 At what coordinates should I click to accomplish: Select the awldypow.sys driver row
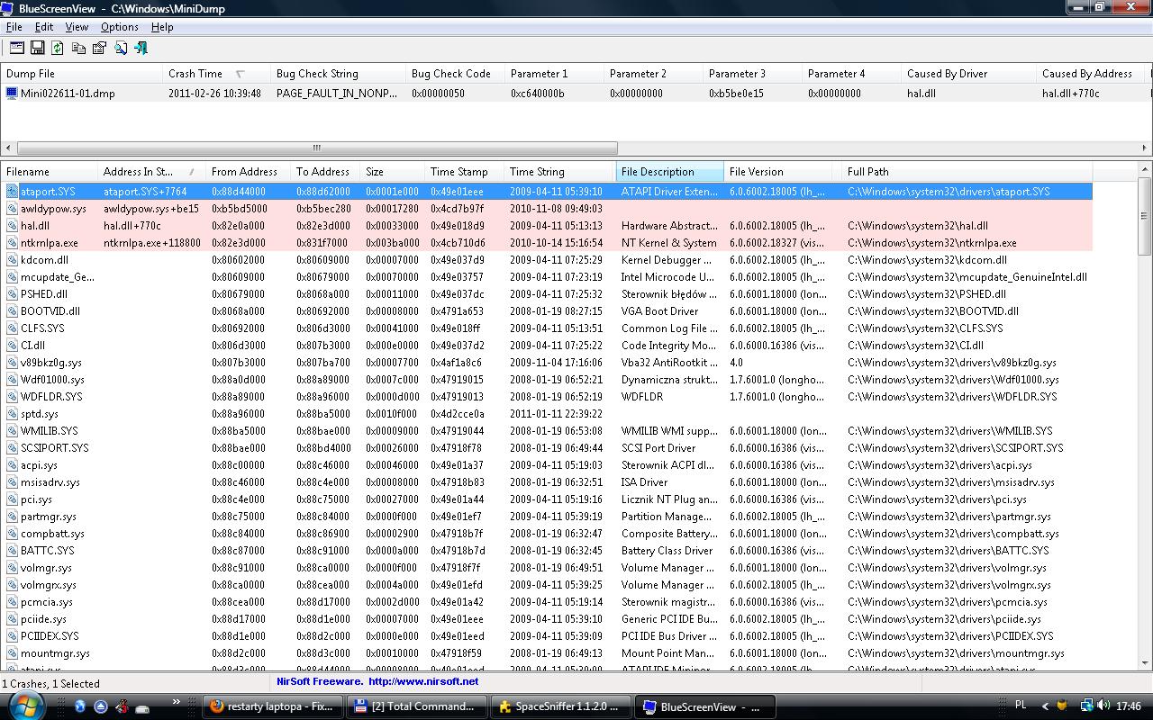tap(548, 209)
